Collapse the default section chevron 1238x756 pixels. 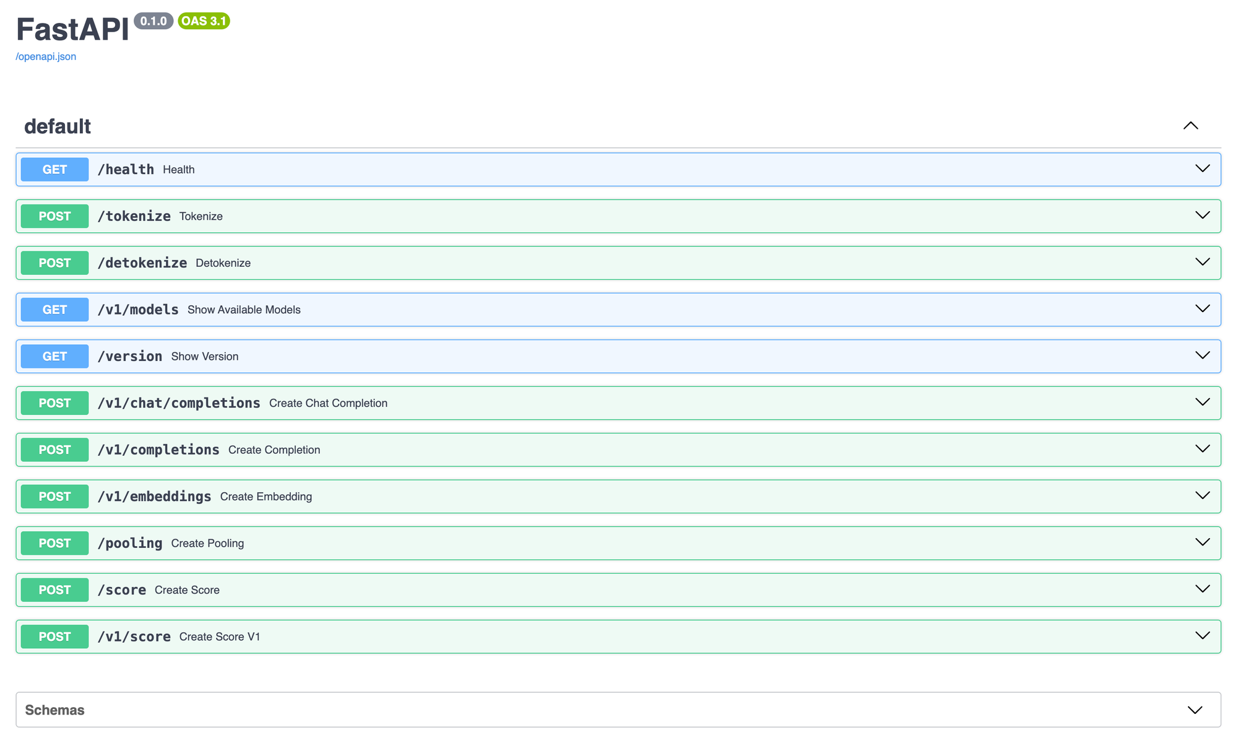1190,126
